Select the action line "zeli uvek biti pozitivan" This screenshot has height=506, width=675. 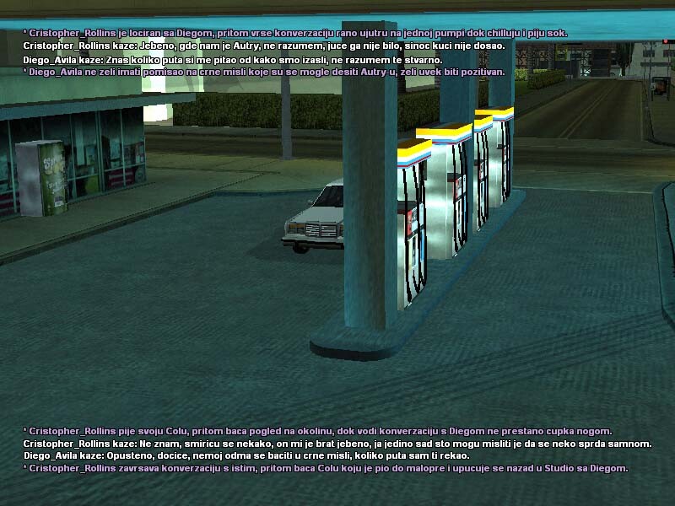[x=264, y=72]
